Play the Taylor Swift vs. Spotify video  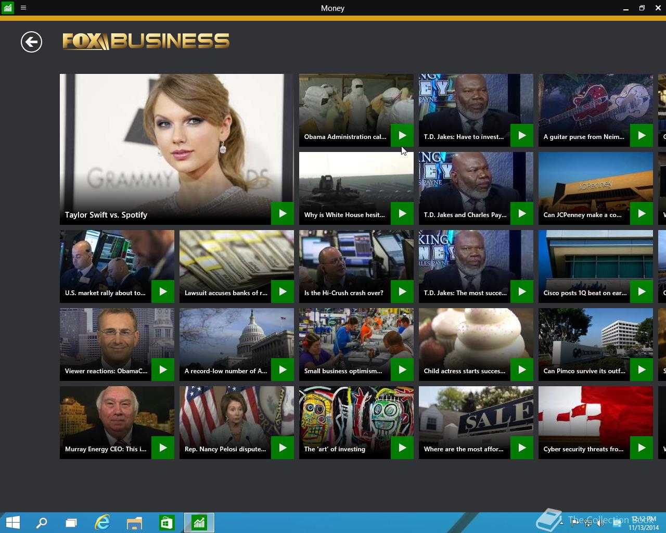click(283, 213)
